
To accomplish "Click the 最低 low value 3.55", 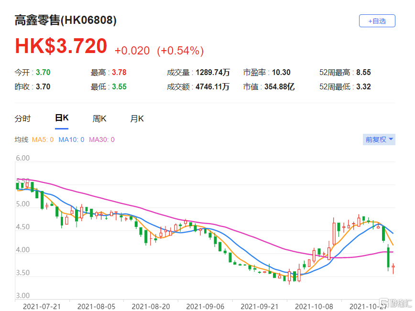I will 119,86.
